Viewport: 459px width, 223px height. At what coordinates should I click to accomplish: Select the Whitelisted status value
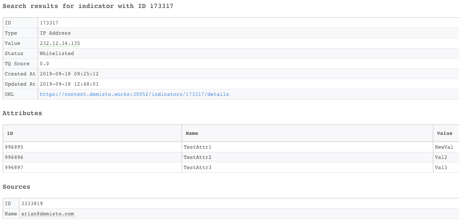click(x=57, y=53)
